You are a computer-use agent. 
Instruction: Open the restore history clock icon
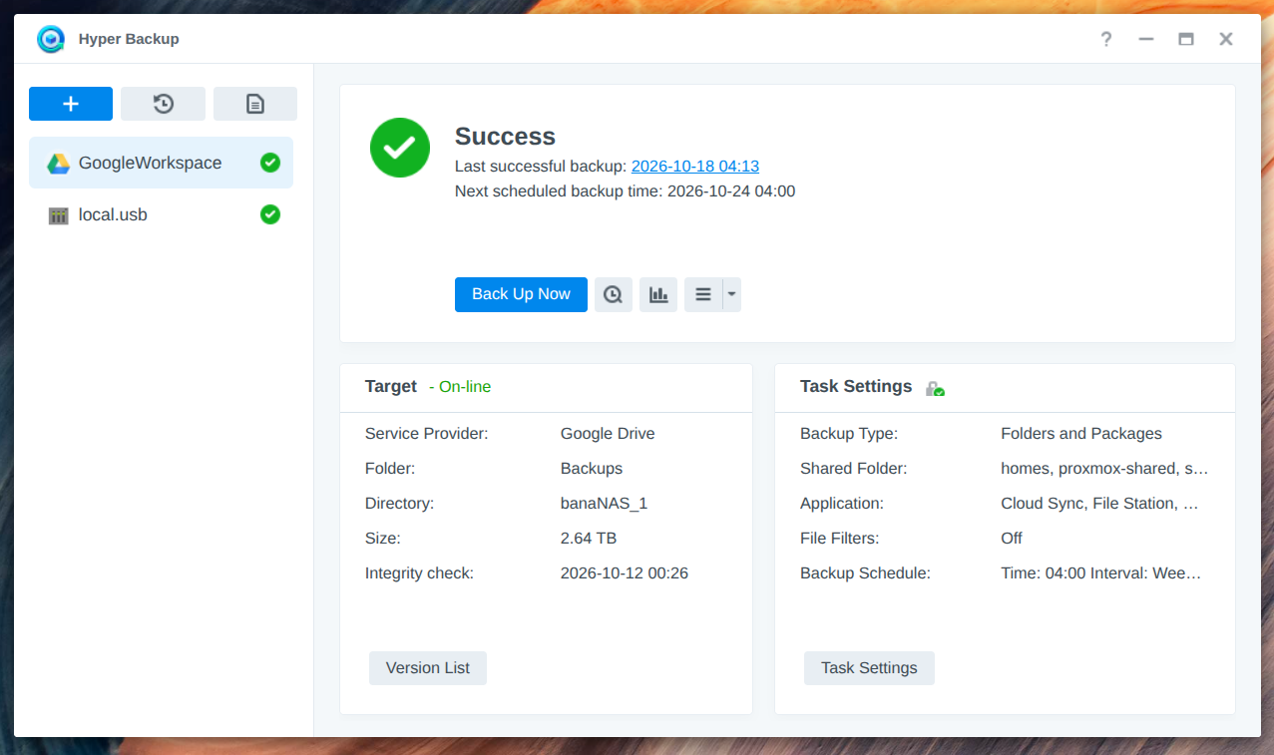click(x=163, y=104)
